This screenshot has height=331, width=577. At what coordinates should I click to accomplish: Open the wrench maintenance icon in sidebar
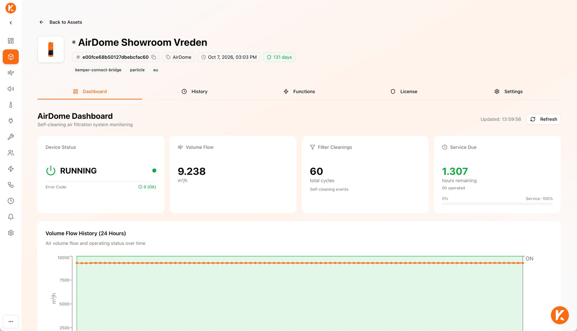point(11,137)
